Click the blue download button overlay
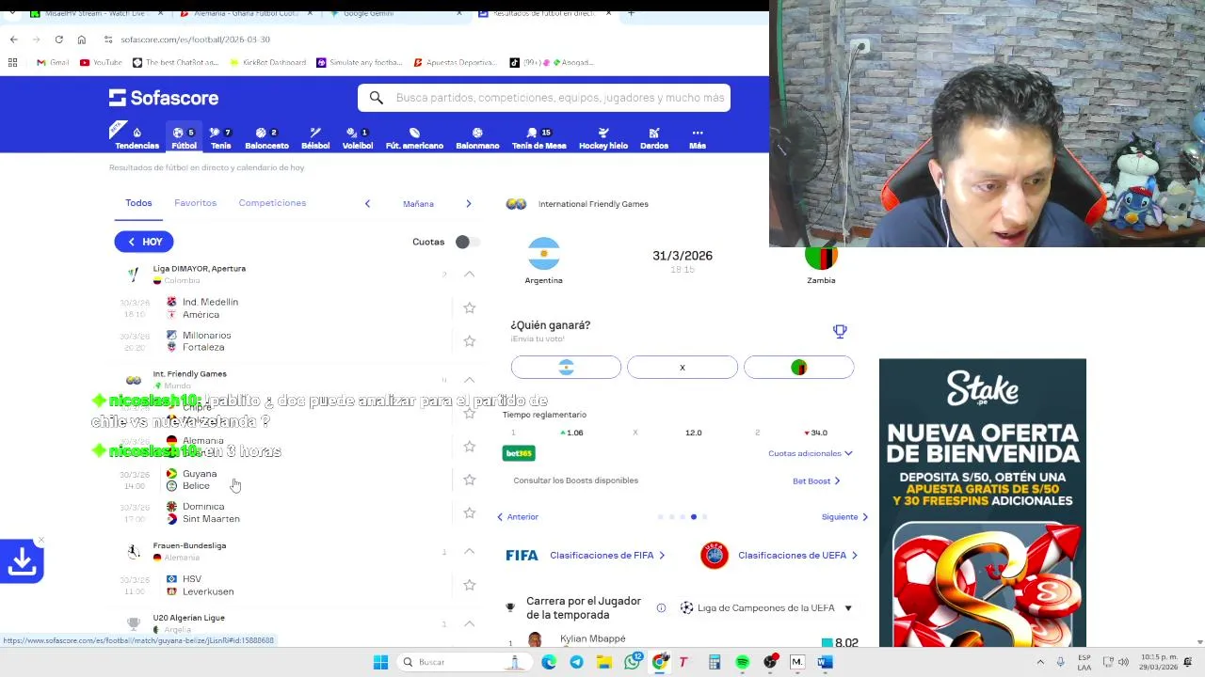Viewport: 1205px width, 677px height. click(x=22, y=561)
